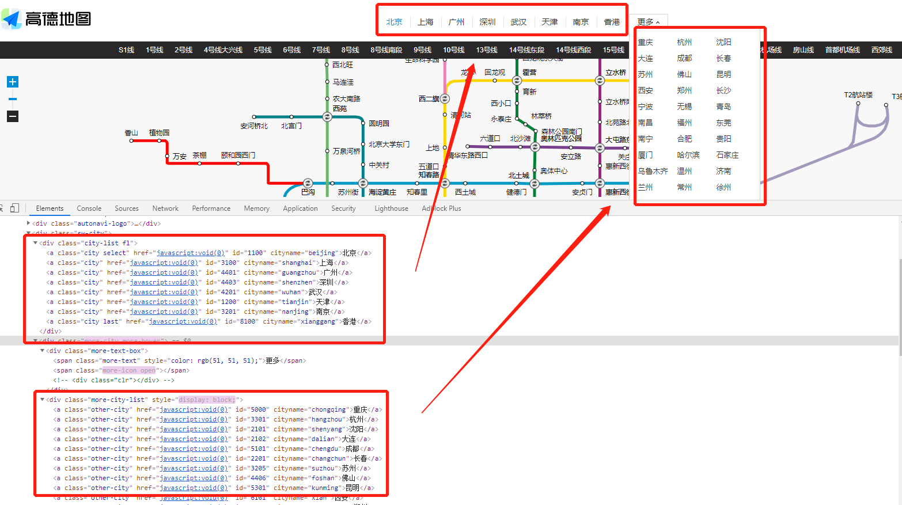Zoom in with the blue plus button
This screenshot has height=505, width=902.
tap(13, 82)
